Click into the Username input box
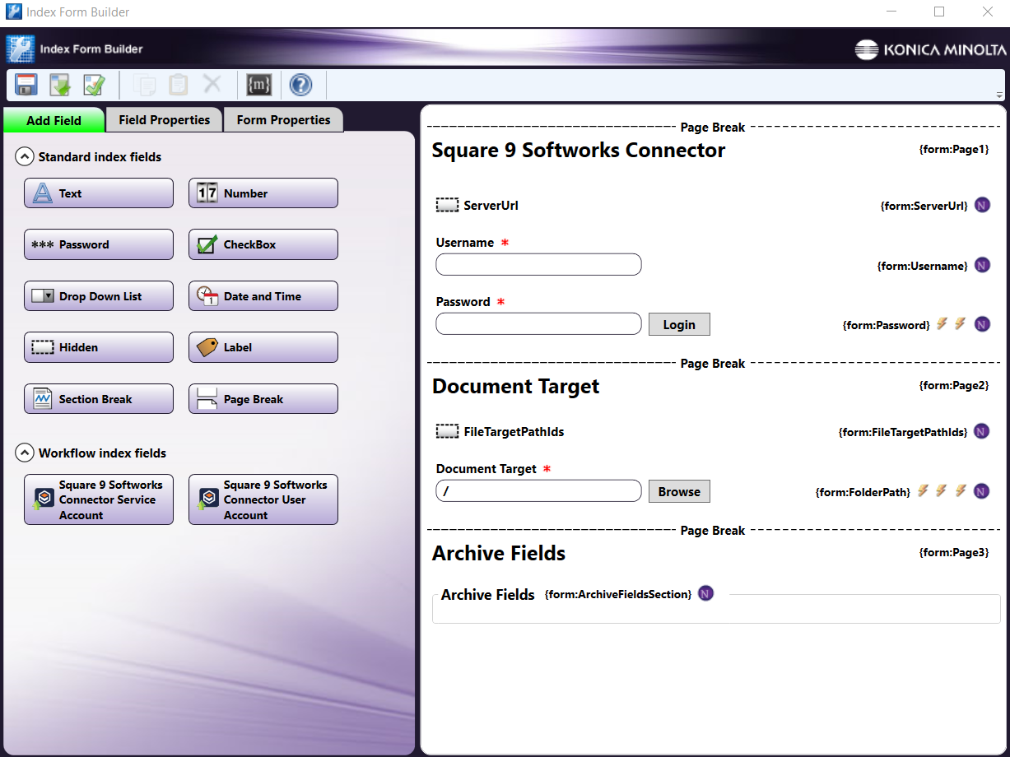The width and height of the screenshot is (1010, 757). pos(538,265)
